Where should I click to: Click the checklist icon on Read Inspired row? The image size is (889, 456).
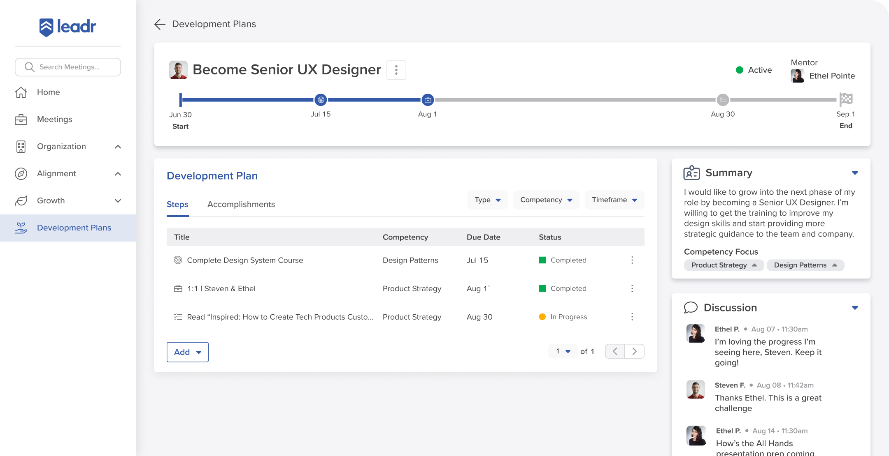click(178, 317)
